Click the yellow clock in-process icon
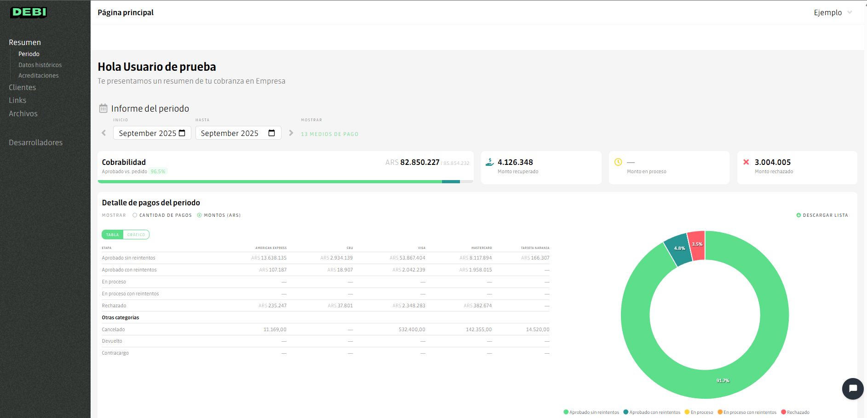 [618, 162]
